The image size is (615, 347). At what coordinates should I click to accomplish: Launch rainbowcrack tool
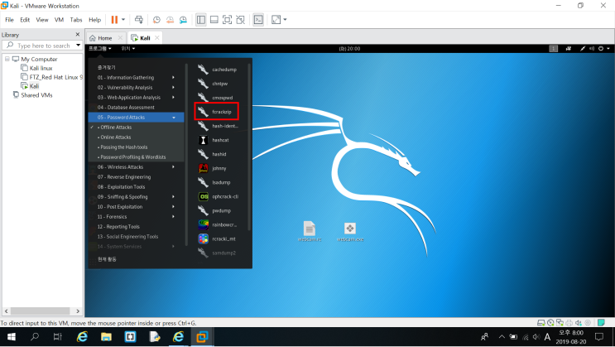tap(218, 225)
